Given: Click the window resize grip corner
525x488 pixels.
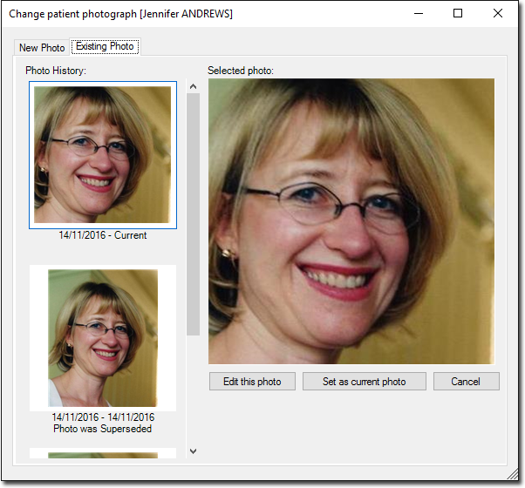Looking at the screenshot, I should coord(512,475).
